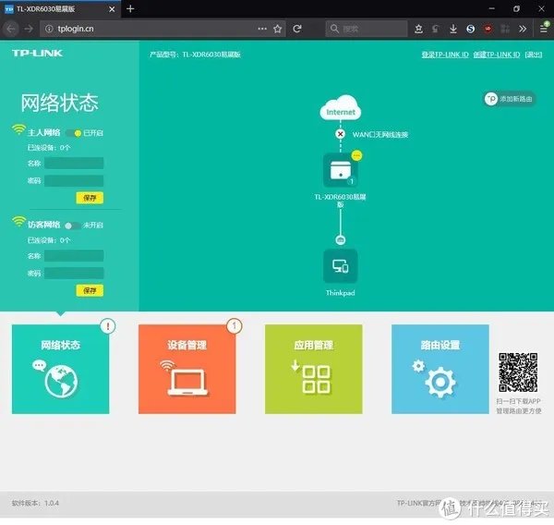Click the Internet cloud icon
The height and width of the screenshot is (525, 554).
[x=340, y=108]
